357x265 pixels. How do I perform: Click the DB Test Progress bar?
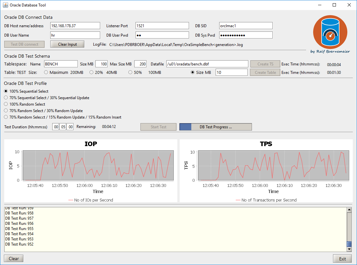[x=216, y=127]
